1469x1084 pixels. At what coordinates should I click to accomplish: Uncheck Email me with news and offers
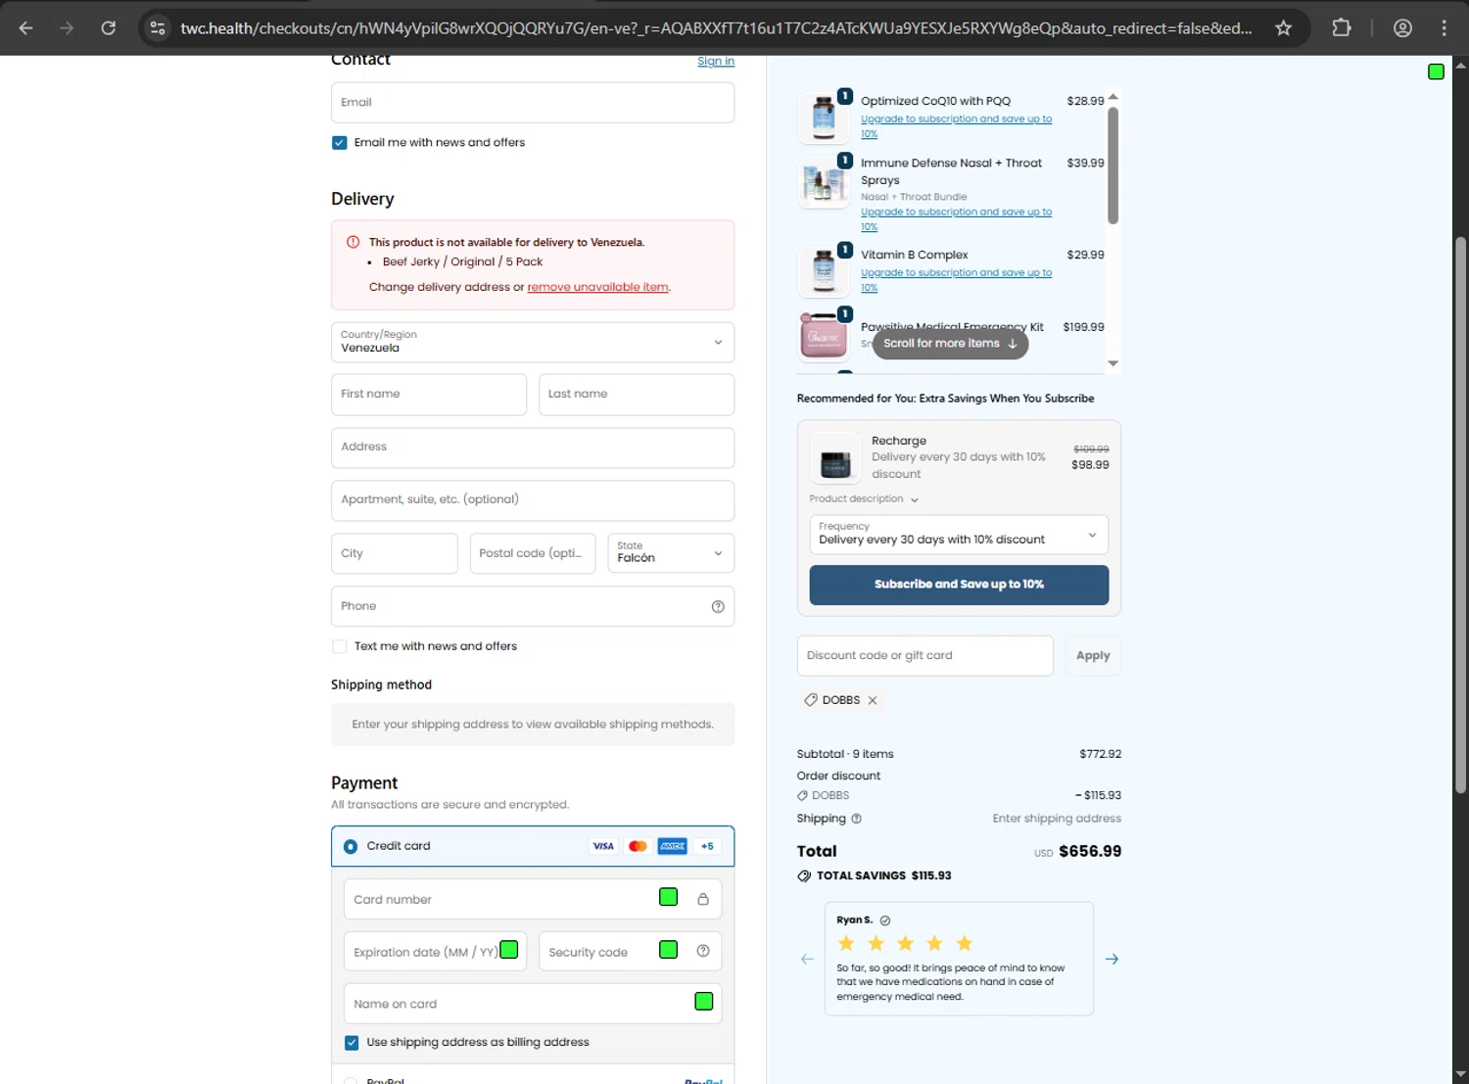click(340, 143)
